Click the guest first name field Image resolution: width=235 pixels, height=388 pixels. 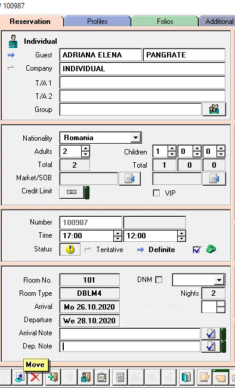click(101, 55)
